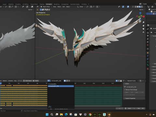Open the Tool properties tab
This screenshot has width=156, height=117.
coord(148,29)
